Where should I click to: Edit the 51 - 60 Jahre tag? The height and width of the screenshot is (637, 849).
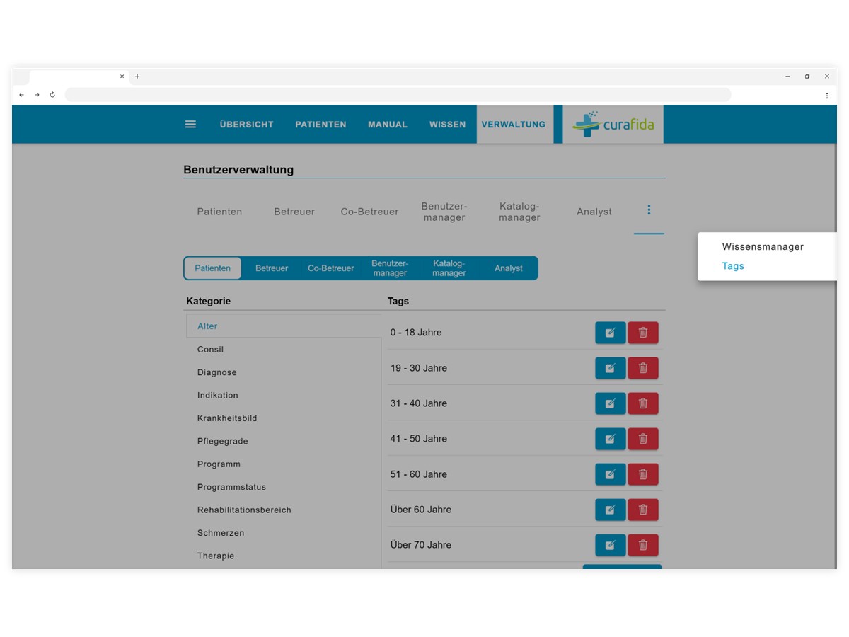click(x=611, y=474)
